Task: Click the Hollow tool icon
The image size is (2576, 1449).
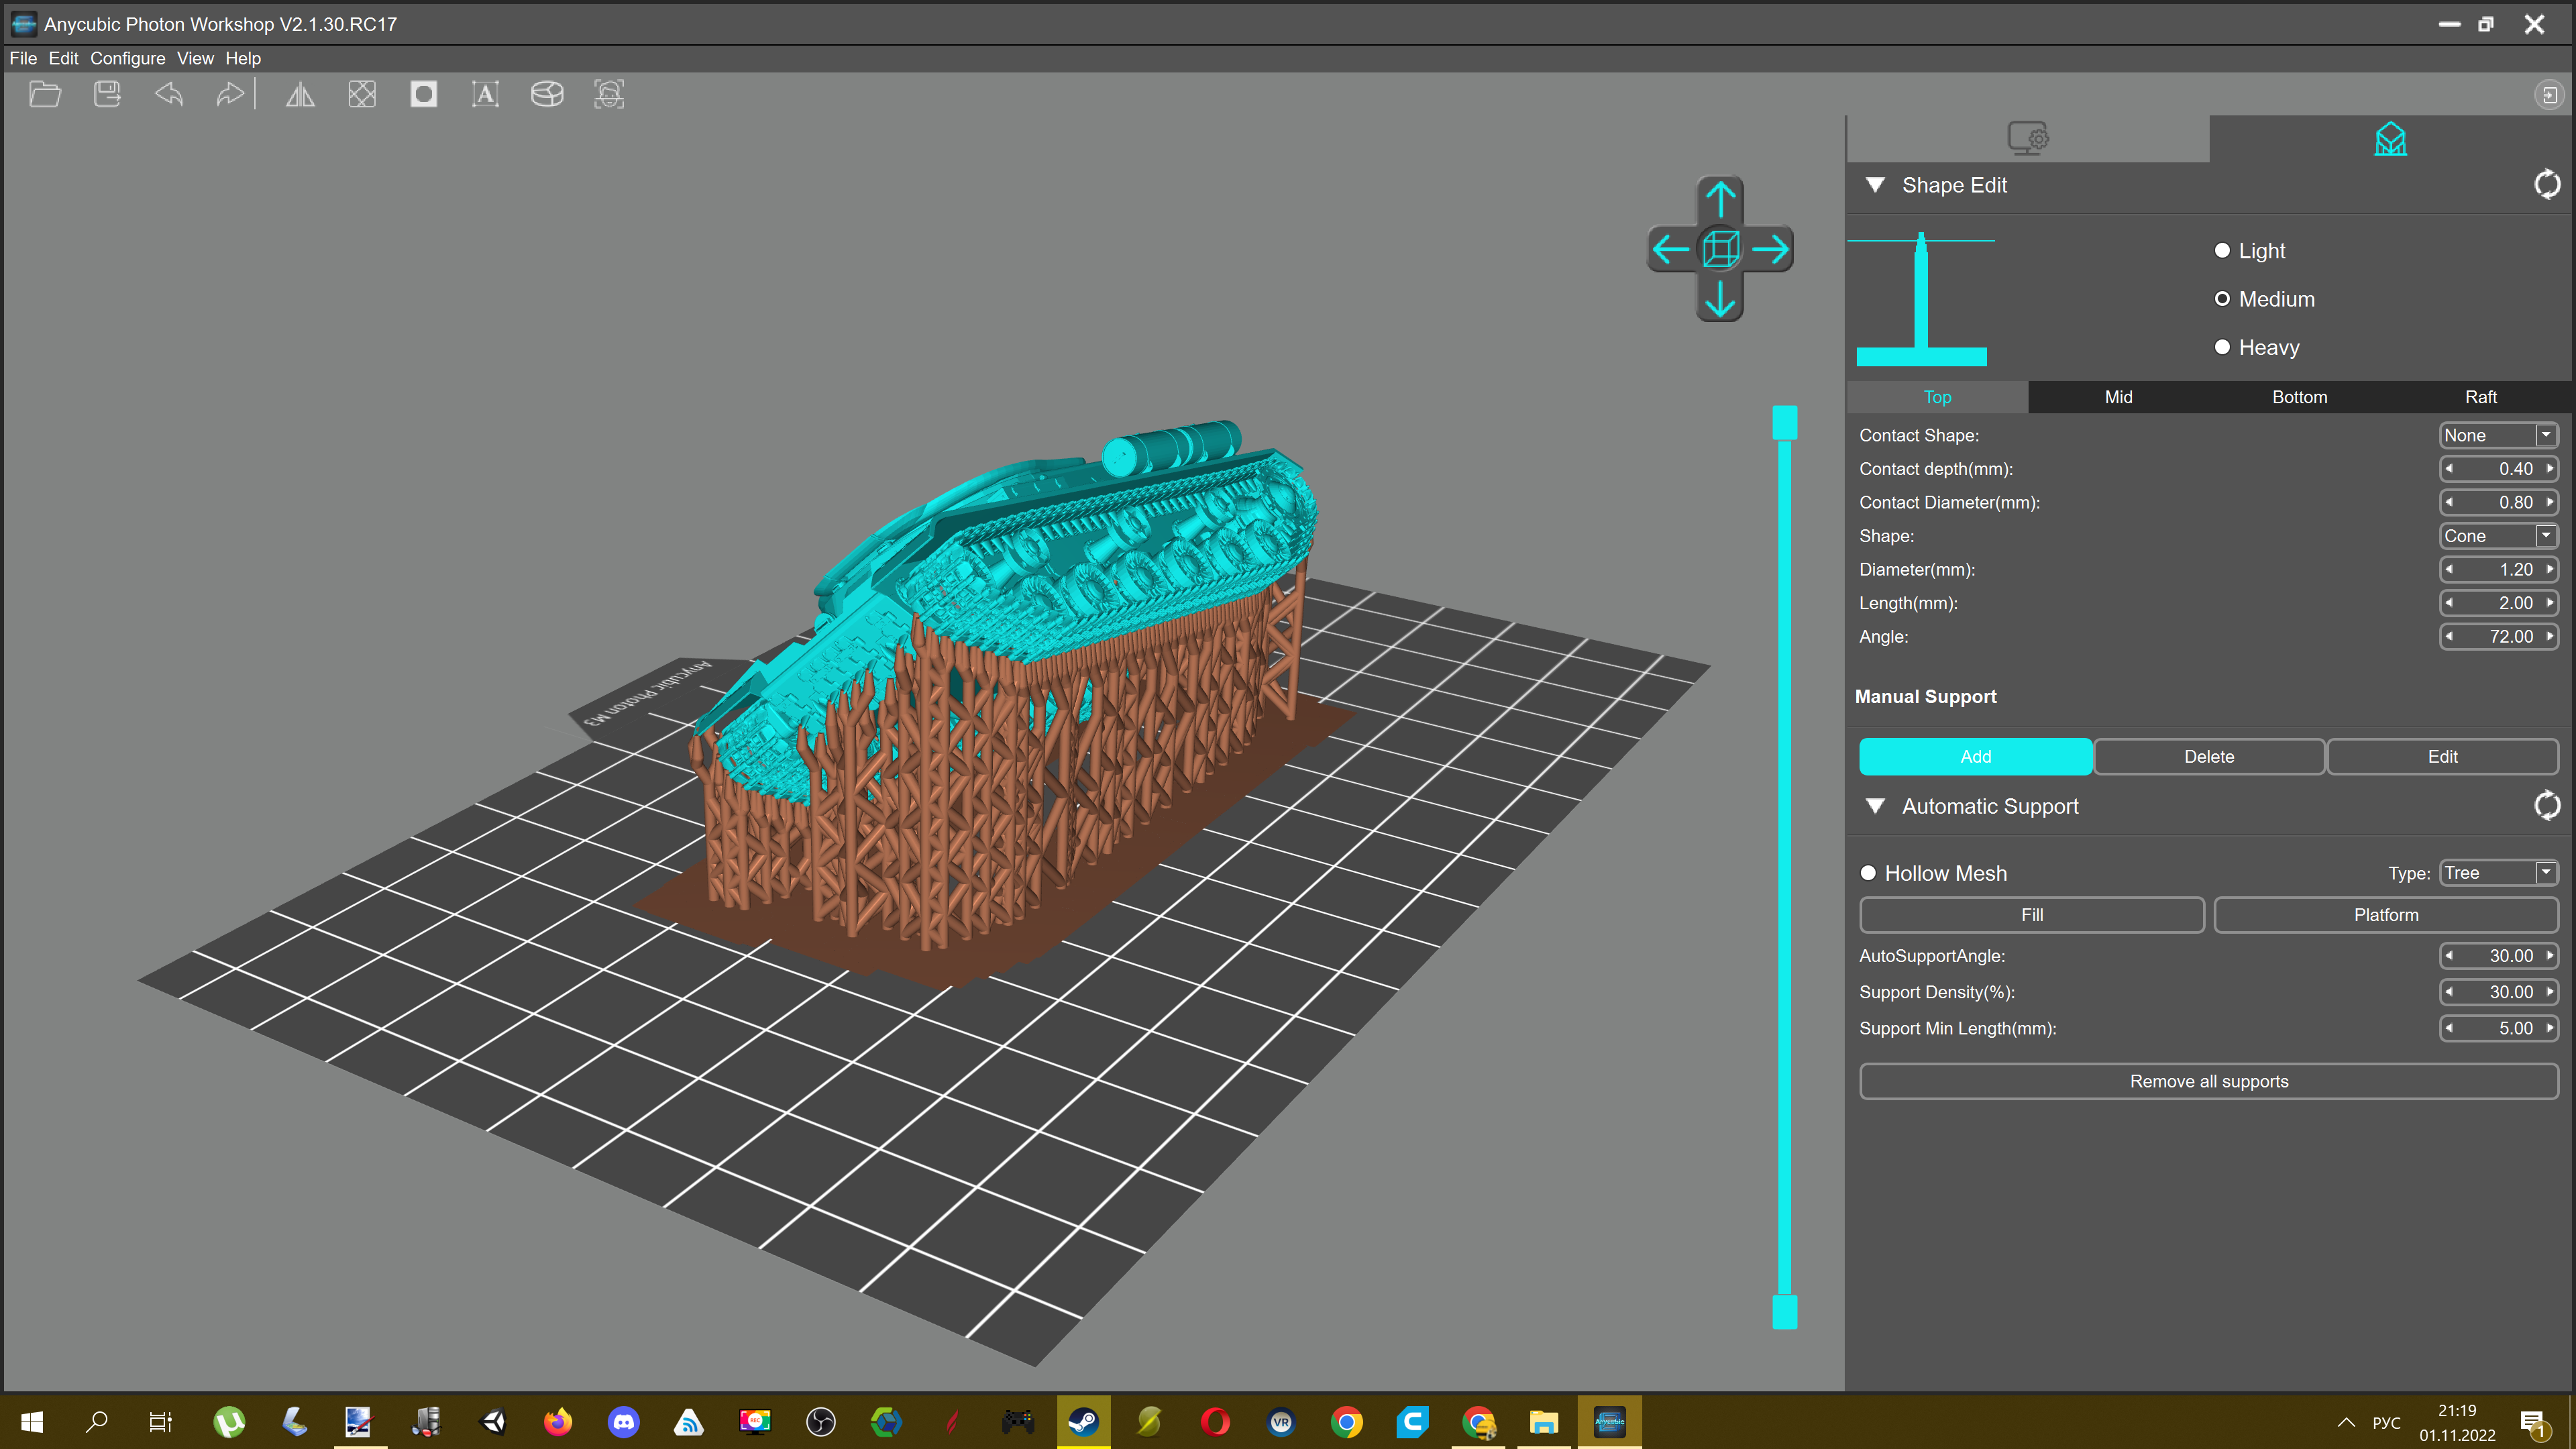Action: [x=423, y=94]
